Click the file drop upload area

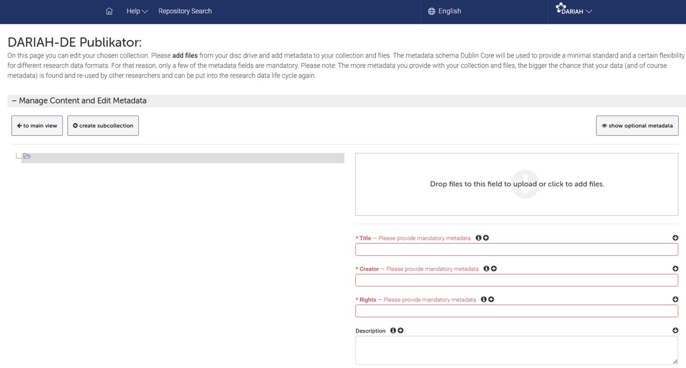(x=517, y=185)
